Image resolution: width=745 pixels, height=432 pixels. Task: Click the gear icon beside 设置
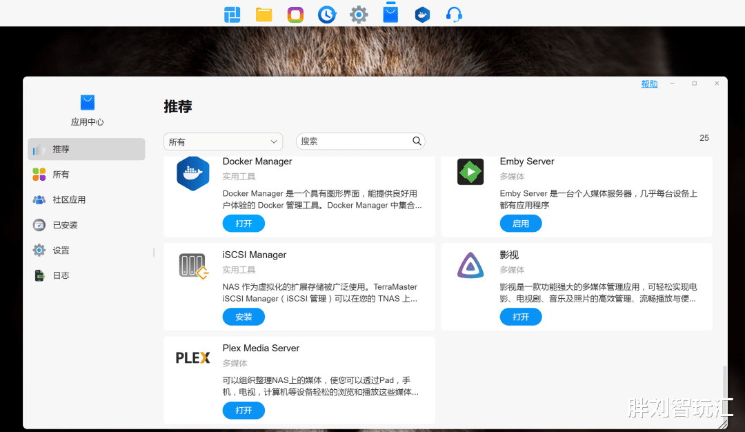tap(39, 250)
